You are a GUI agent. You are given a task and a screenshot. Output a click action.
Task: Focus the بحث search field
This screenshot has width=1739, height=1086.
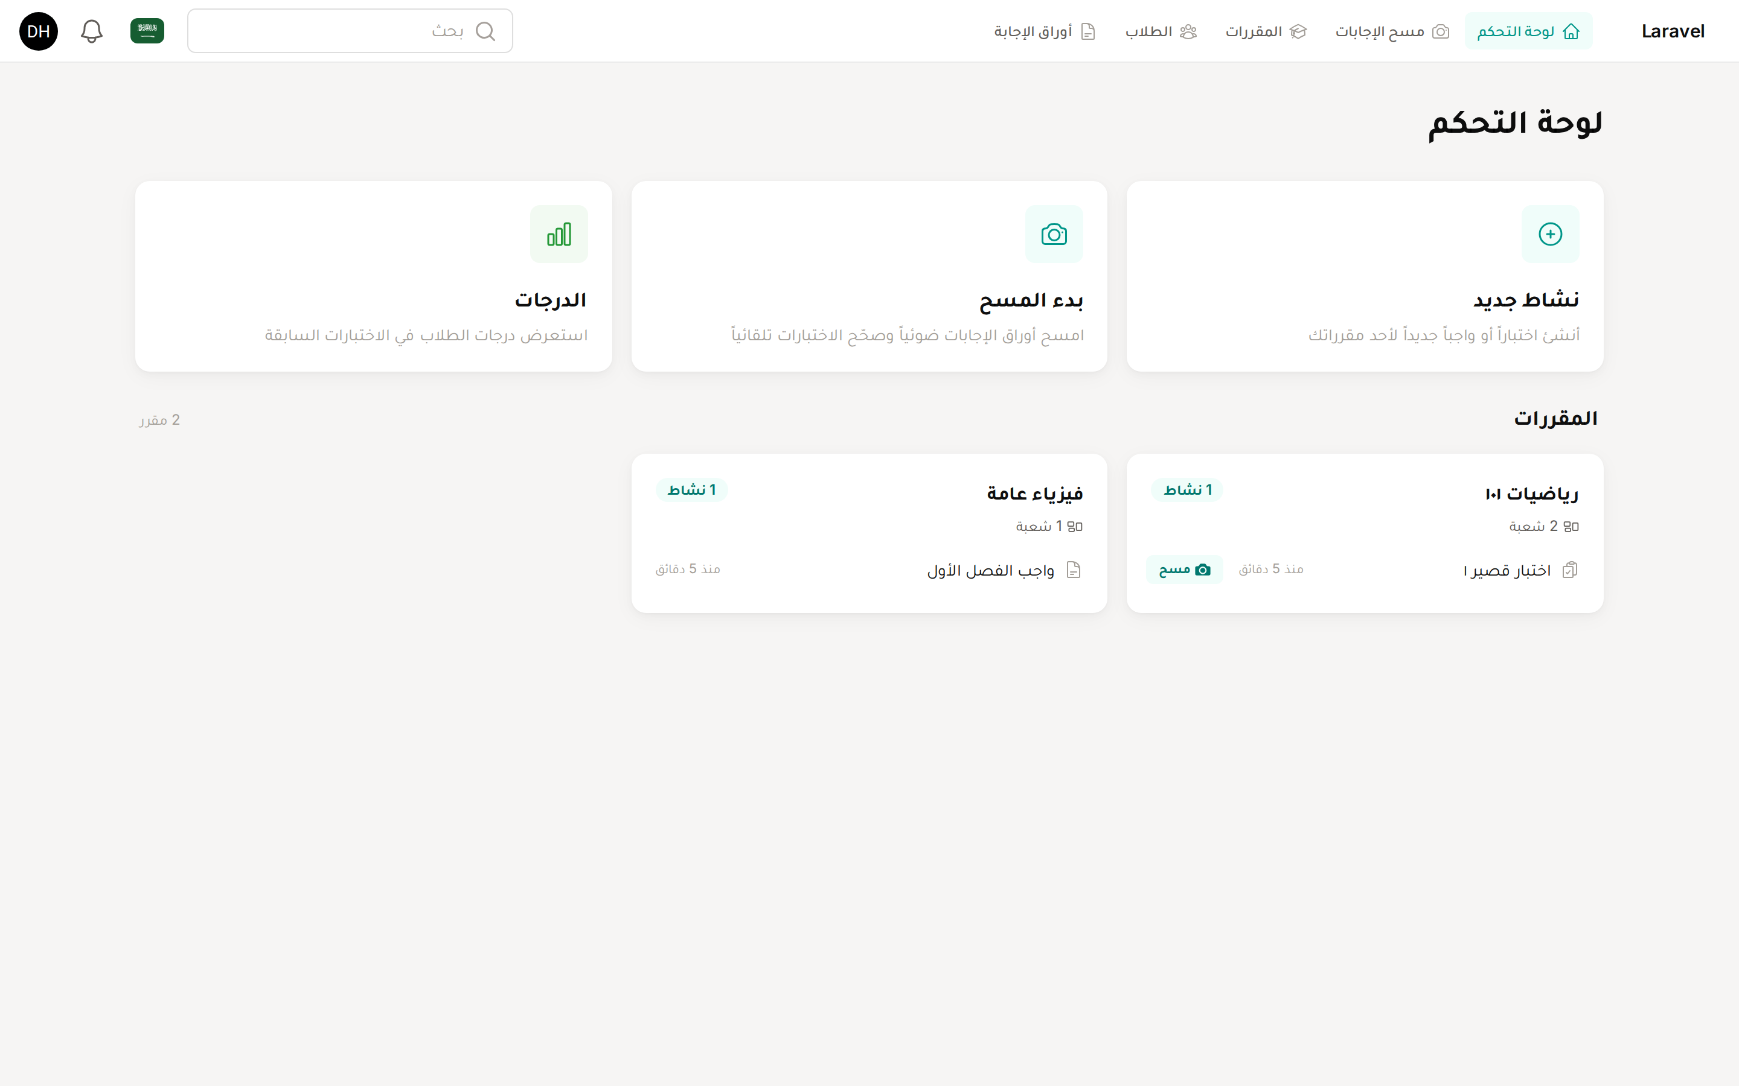[x=350, y=31]
